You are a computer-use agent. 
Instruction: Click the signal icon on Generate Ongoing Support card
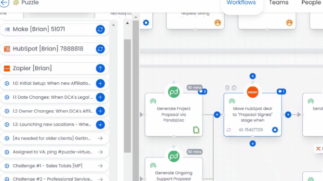(153, 165)
